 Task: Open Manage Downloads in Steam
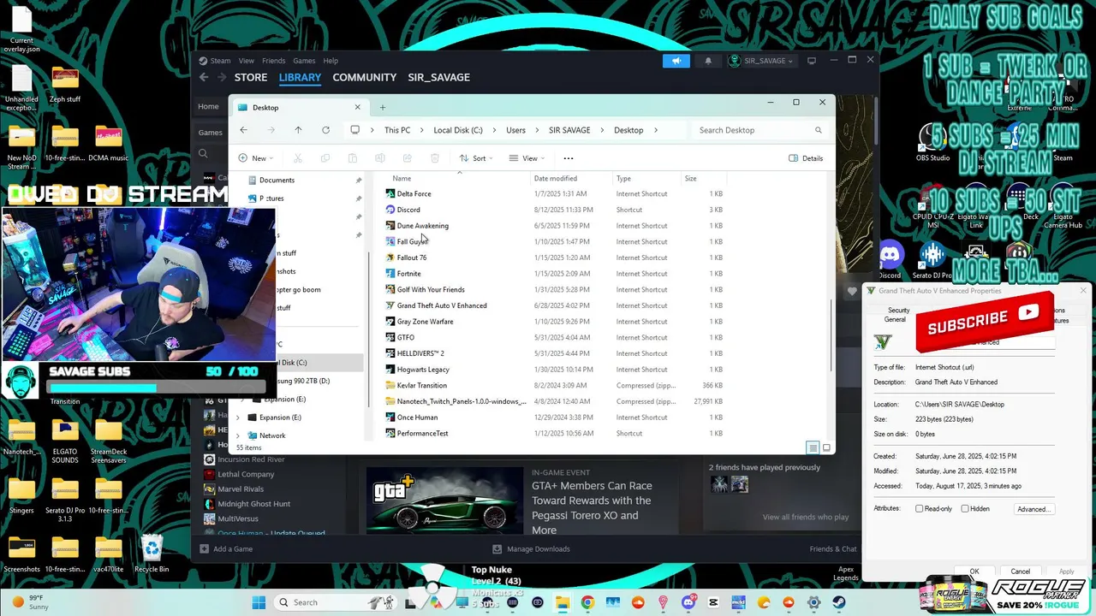(531, 549)
